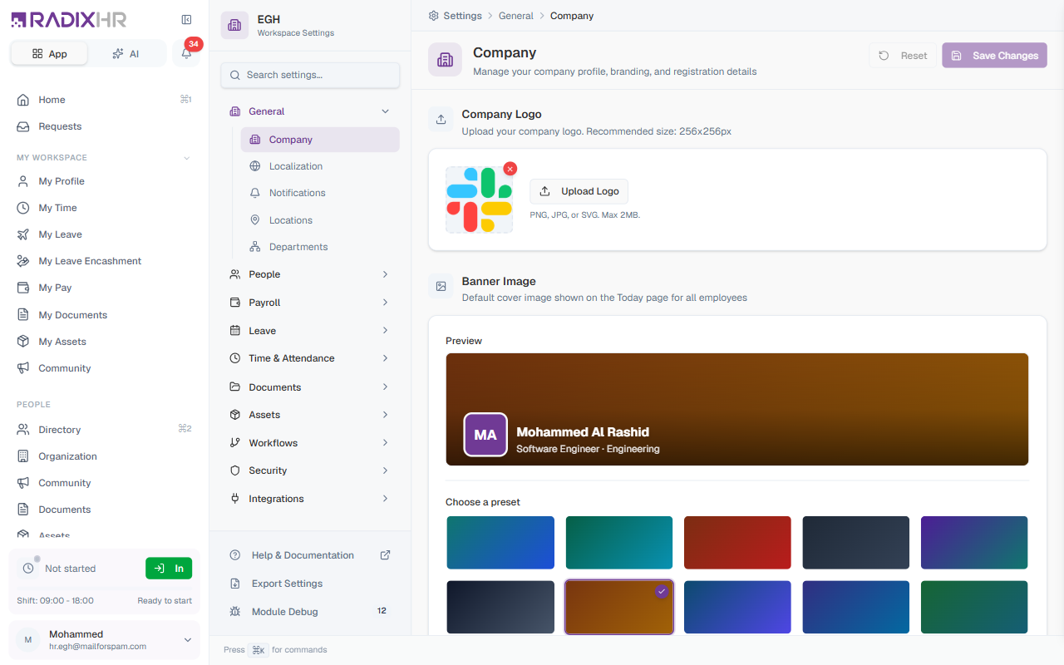Click the My Profile person icon
The width and height of the screenshot is (1064, 665).
pyautogui.click(x=23, y=181)
